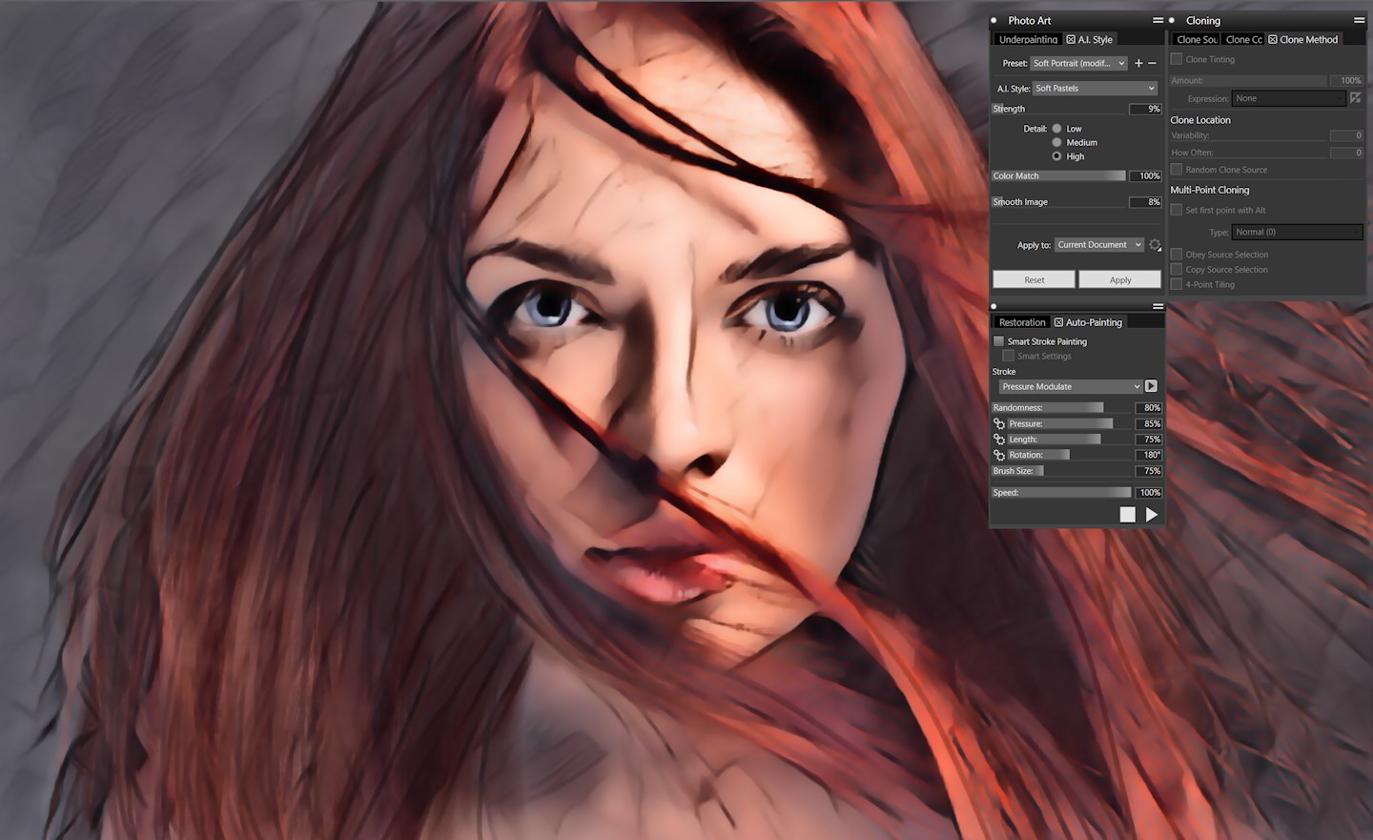The image size is (1373, 840).
Task: Open the A.I. Style dropdown showing Soft Pastels
Action: [x=1095, y=88]
